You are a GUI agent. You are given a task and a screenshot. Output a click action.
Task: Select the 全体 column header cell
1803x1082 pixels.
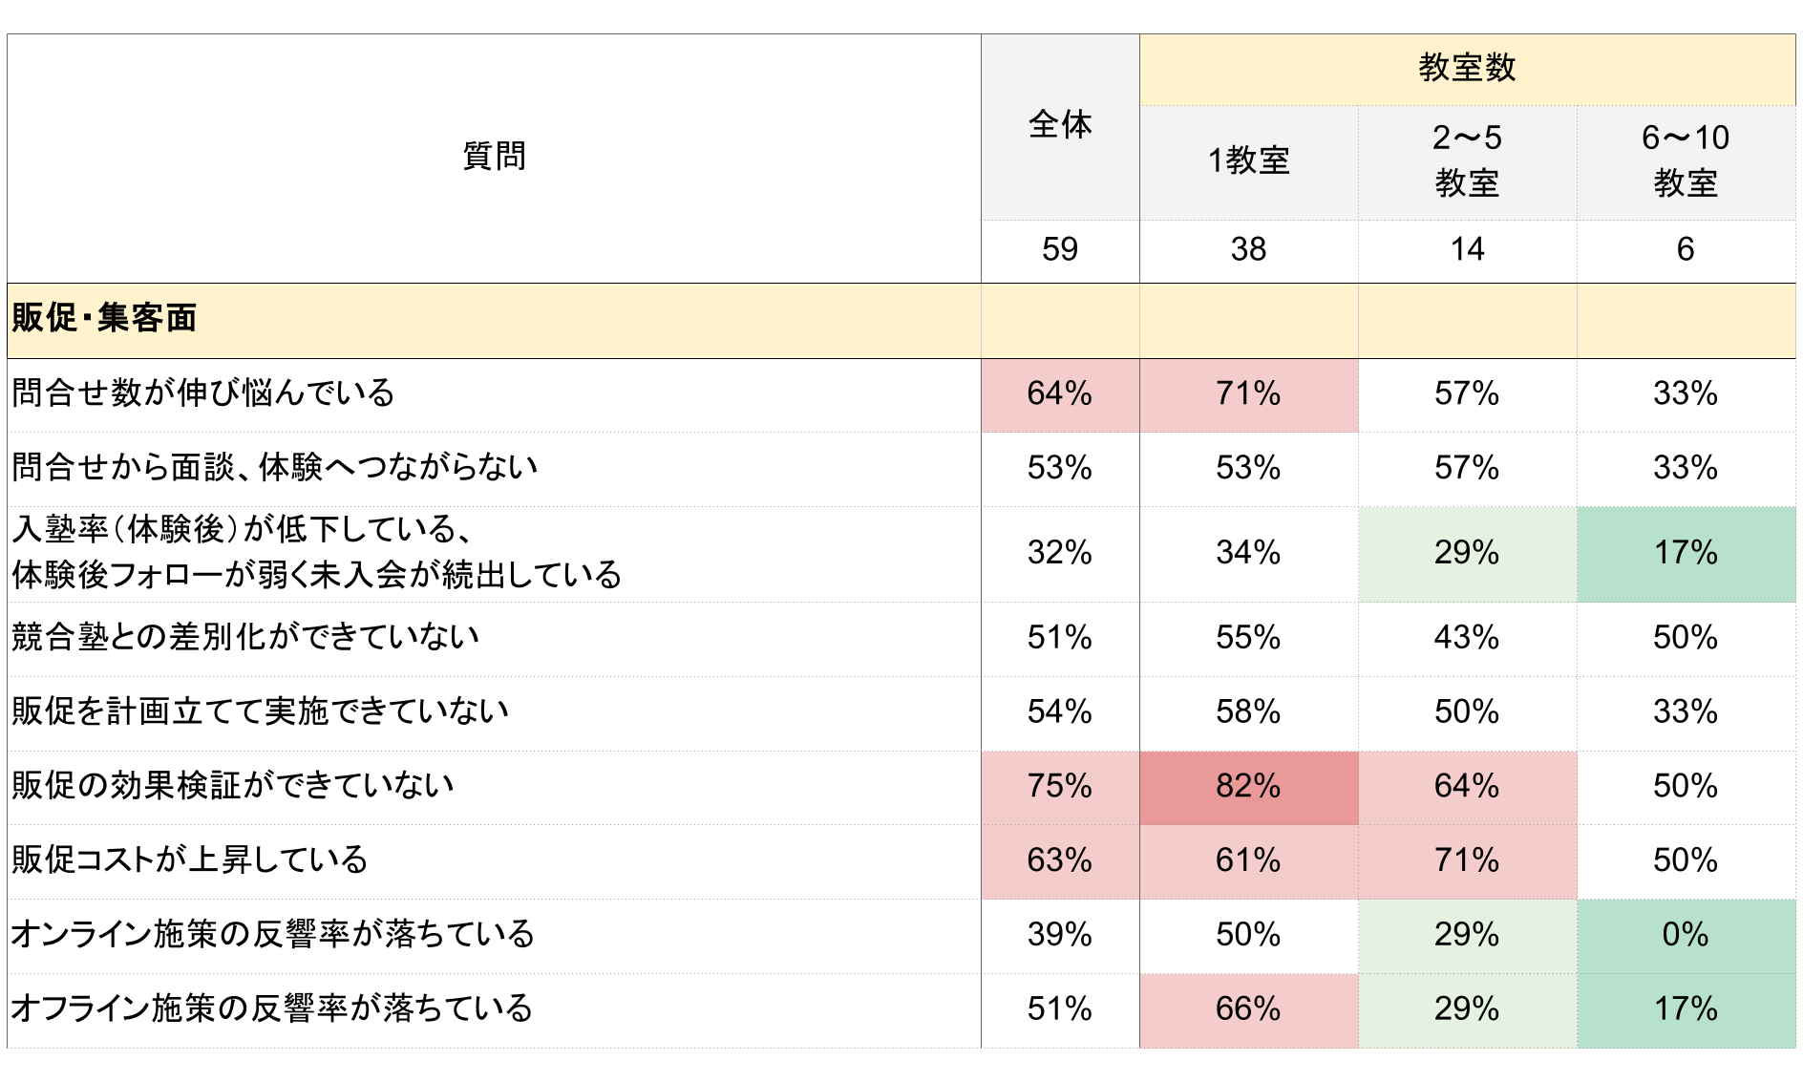click(x=1060, y=125)
